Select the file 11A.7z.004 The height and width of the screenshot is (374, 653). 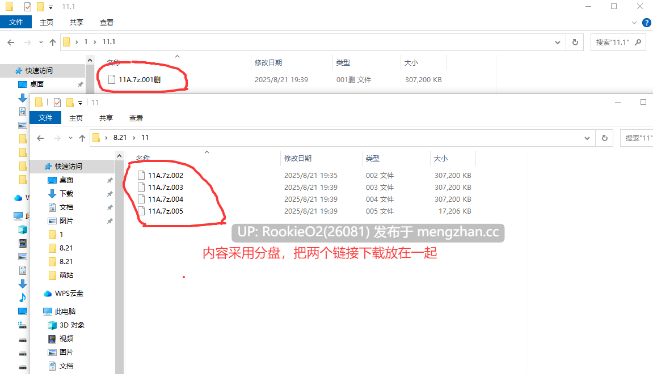(x=165, y=199)
